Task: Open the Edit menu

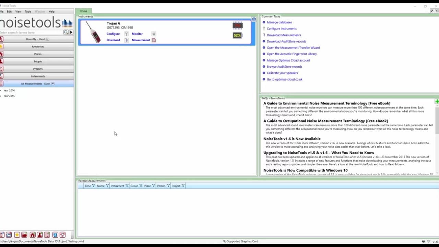Action: pos(9,12)
